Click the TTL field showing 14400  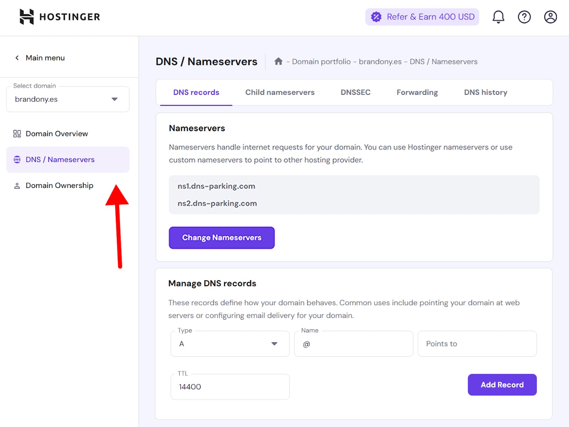coord(230,387)
